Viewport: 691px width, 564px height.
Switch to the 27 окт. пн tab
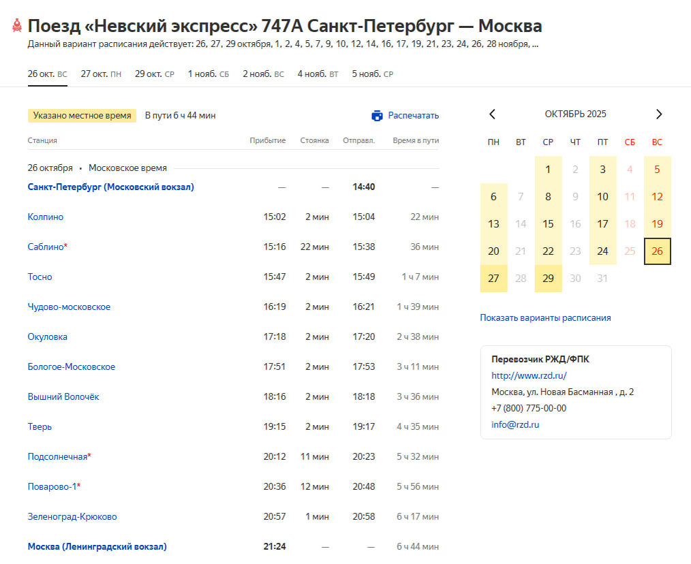coord(101,74)
